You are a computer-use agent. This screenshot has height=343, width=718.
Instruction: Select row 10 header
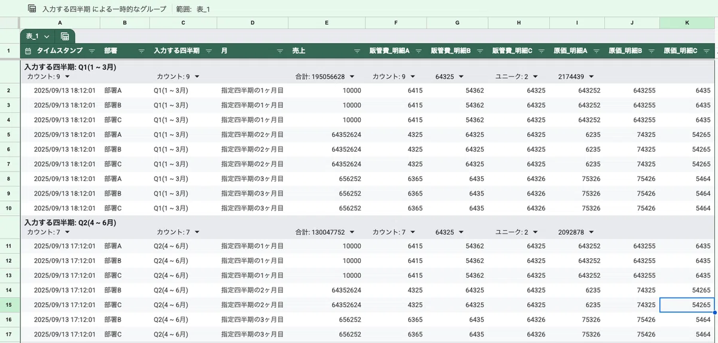[x=9, y=208]
